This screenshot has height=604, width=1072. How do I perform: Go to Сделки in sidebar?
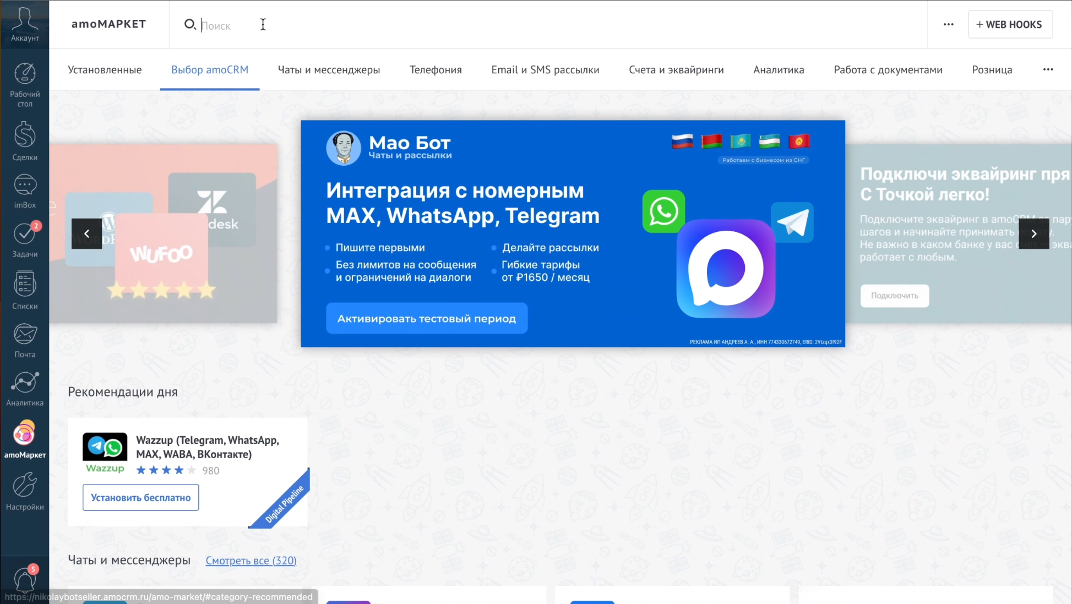(25, 141)
